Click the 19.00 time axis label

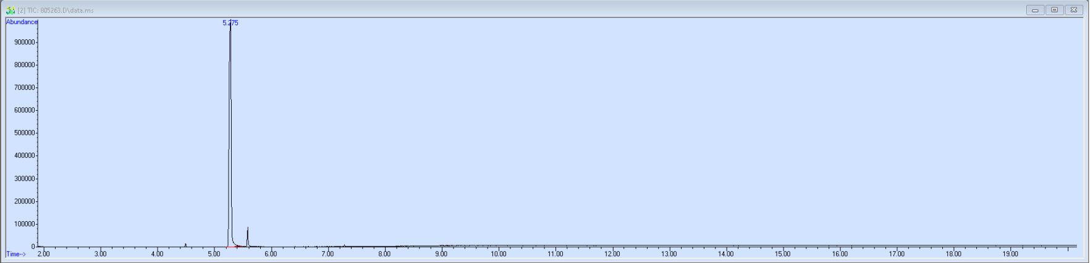(x=1010, y=254)
